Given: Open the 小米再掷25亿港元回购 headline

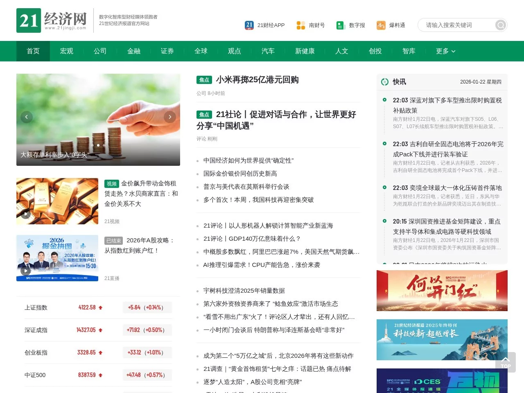Looking at the screenshot, I should (x=257, y=80).
